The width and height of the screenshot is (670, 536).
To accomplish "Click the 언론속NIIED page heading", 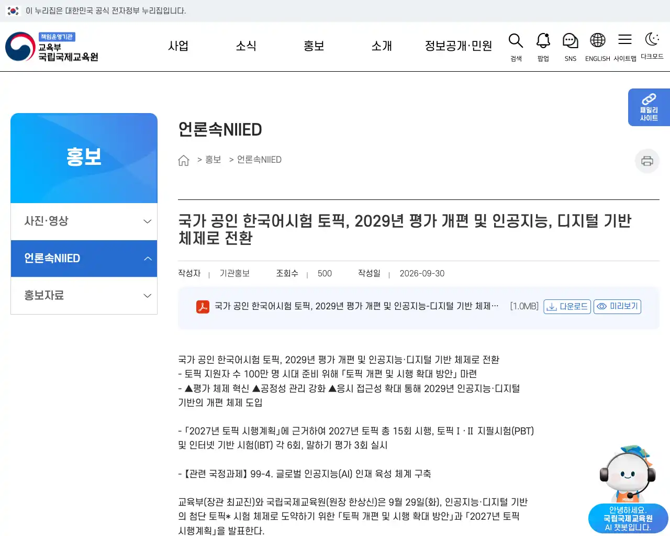I will [x=220, y=129].
